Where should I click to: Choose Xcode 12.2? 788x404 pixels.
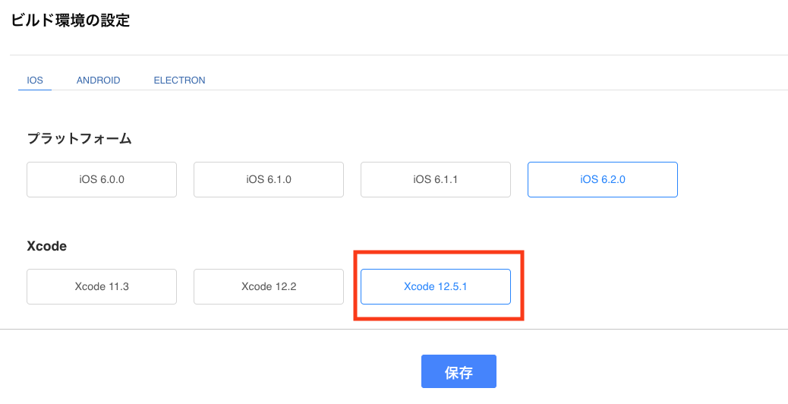pyautogui.click(x=269, y=287)
